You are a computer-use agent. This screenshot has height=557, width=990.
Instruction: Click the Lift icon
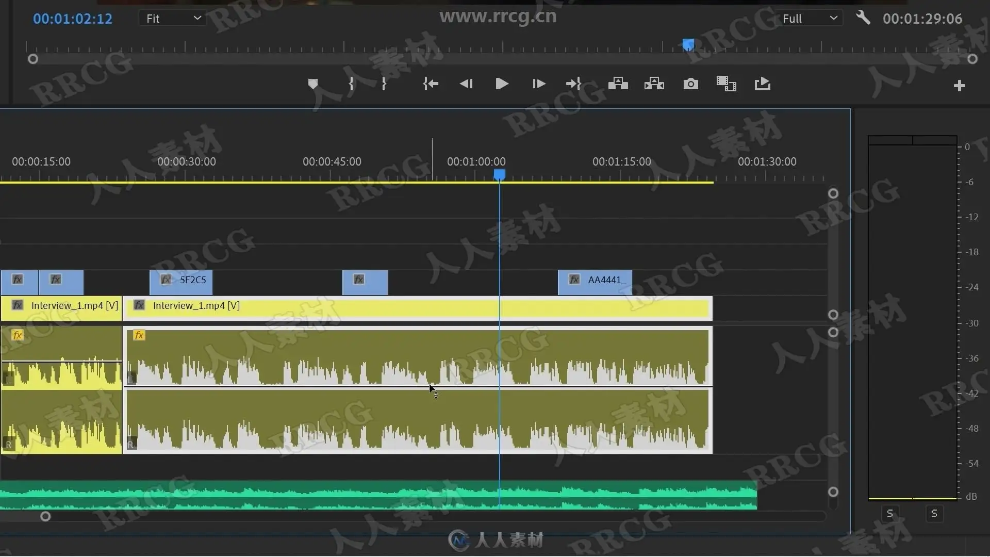tap(618, 84)
